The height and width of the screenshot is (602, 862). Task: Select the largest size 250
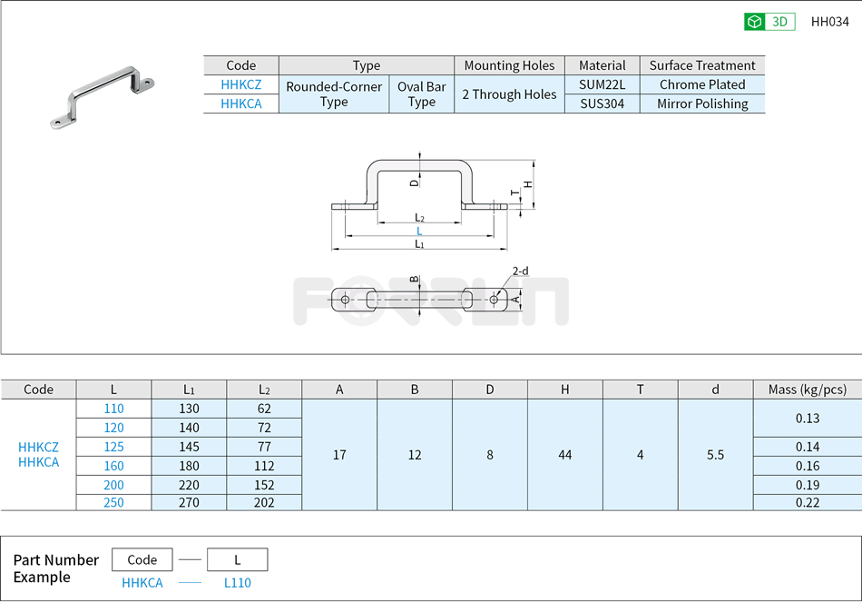114,503
